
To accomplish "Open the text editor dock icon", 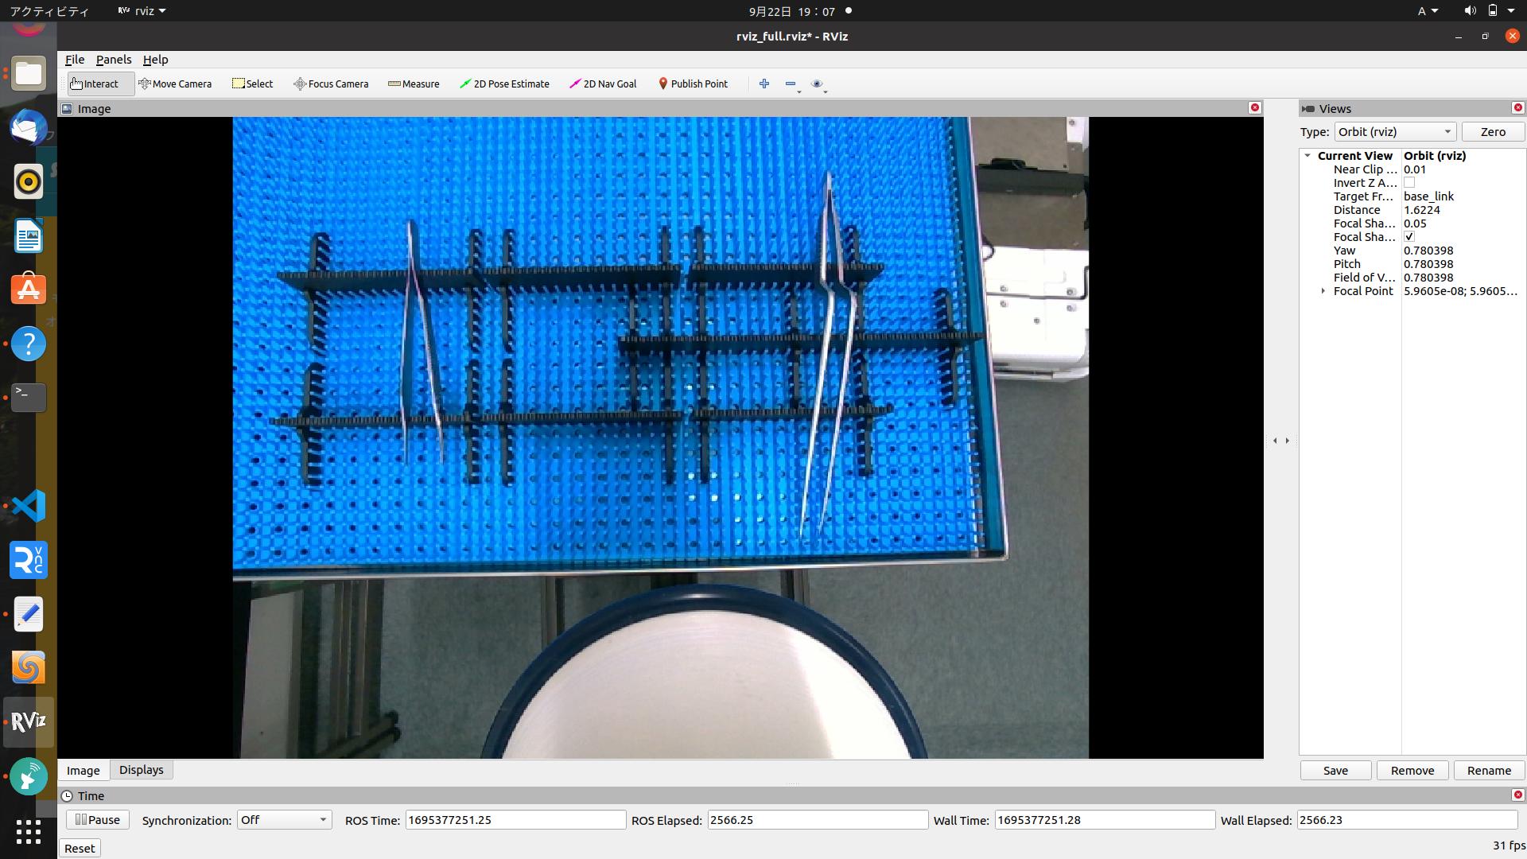I will click(29, 614).
